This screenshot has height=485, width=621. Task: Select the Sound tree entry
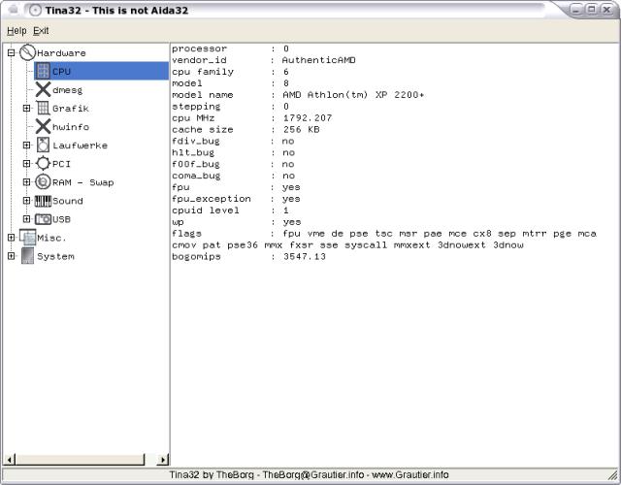(67, 201)
